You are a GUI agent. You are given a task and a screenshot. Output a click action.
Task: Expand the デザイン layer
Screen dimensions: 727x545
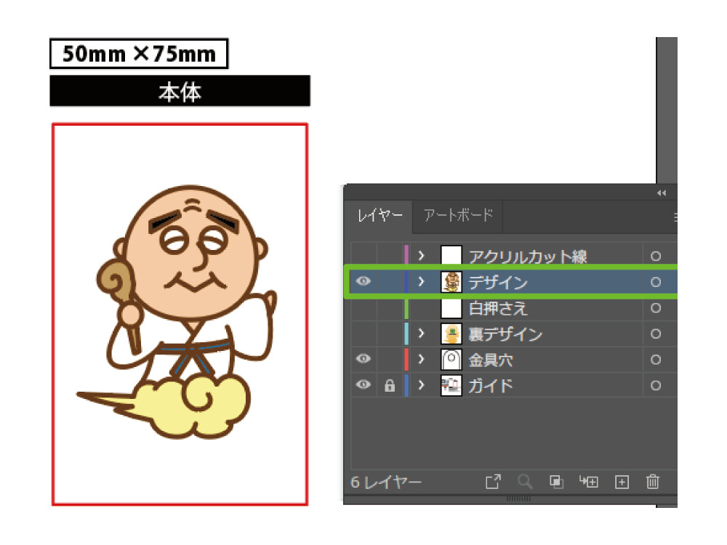(x=421, y=281)
